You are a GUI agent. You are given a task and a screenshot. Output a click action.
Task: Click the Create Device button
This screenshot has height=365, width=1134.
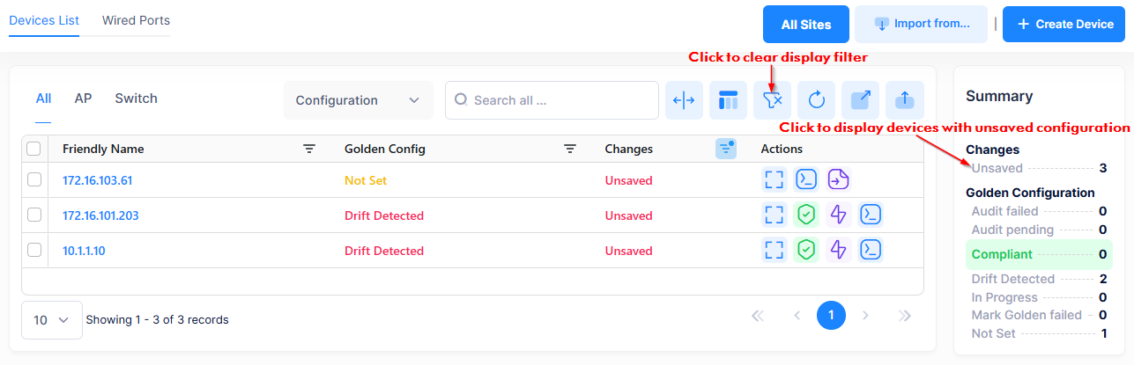coord(1064,25)
